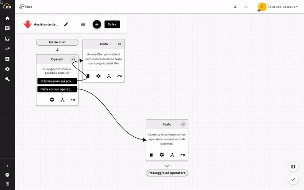Click branch connector icon on Opzioni node

click(x=63, y=100)
